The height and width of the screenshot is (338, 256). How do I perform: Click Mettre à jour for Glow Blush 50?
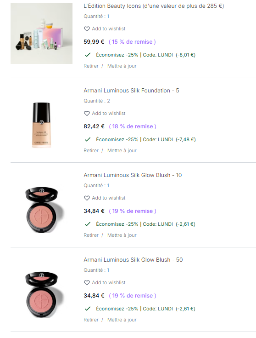122,320
